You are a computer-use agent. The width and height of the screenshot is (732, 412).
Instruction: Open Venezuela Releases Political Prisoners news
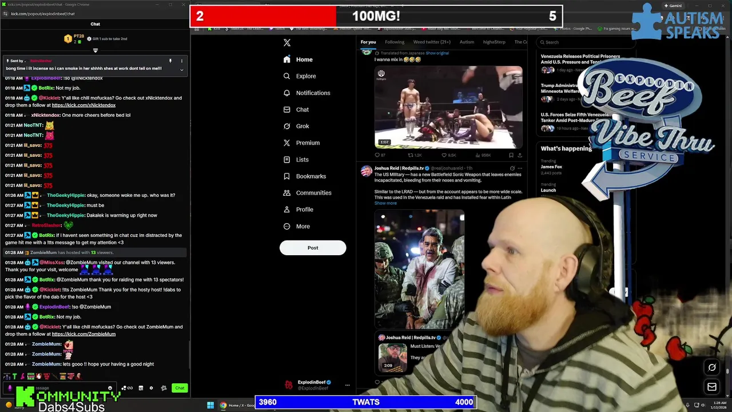580,59
